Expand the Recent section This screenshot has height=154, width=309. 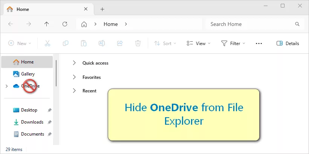click(74, 91)
